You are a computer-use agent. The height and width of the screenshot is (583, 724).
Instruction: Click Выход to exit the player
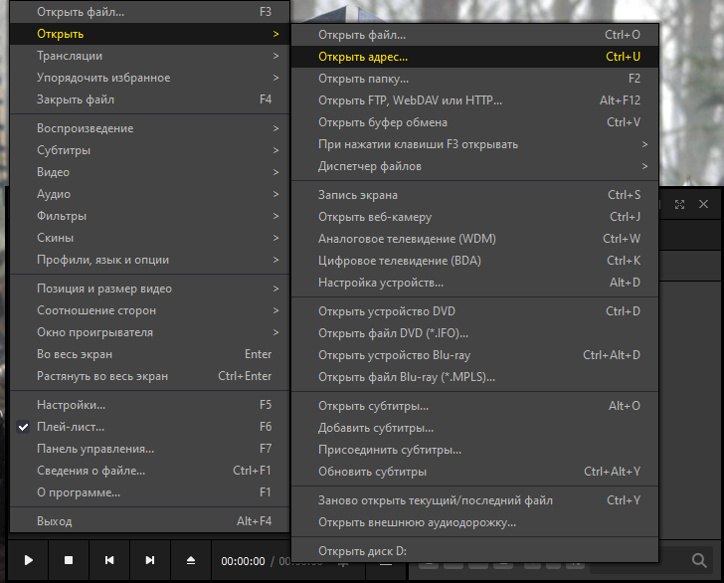click(55, 521)
